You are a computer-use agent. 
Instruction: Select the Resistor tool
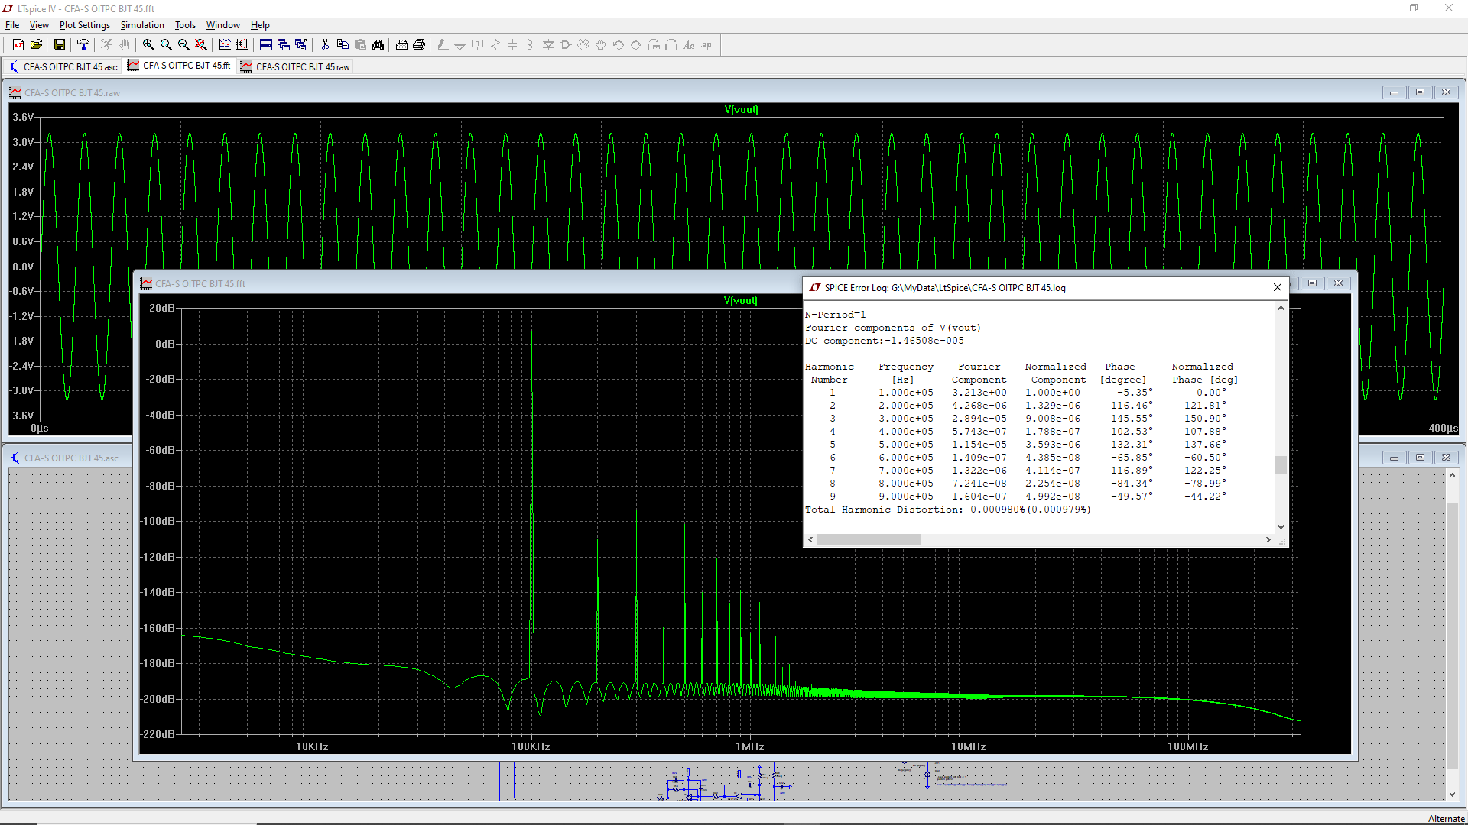tap(495, 45)
